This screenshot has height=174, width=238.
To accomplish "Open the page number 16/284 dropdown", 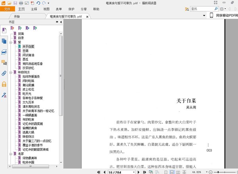I will pyautogui.click(x=134, y=172).
